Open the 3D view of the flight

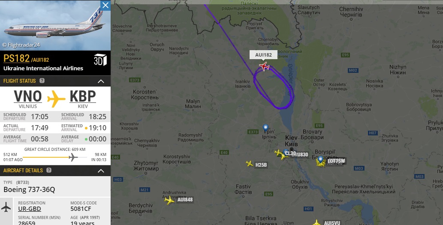100,60
